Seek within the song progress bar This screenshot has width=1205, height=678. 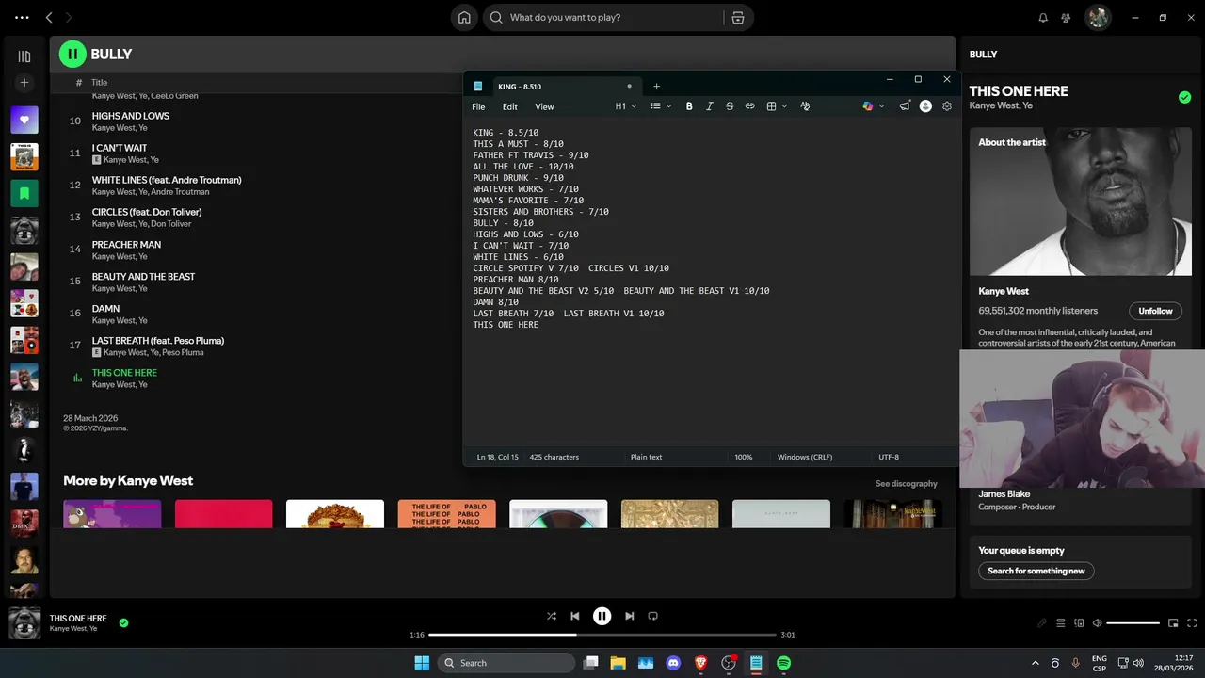click(602, 635)
